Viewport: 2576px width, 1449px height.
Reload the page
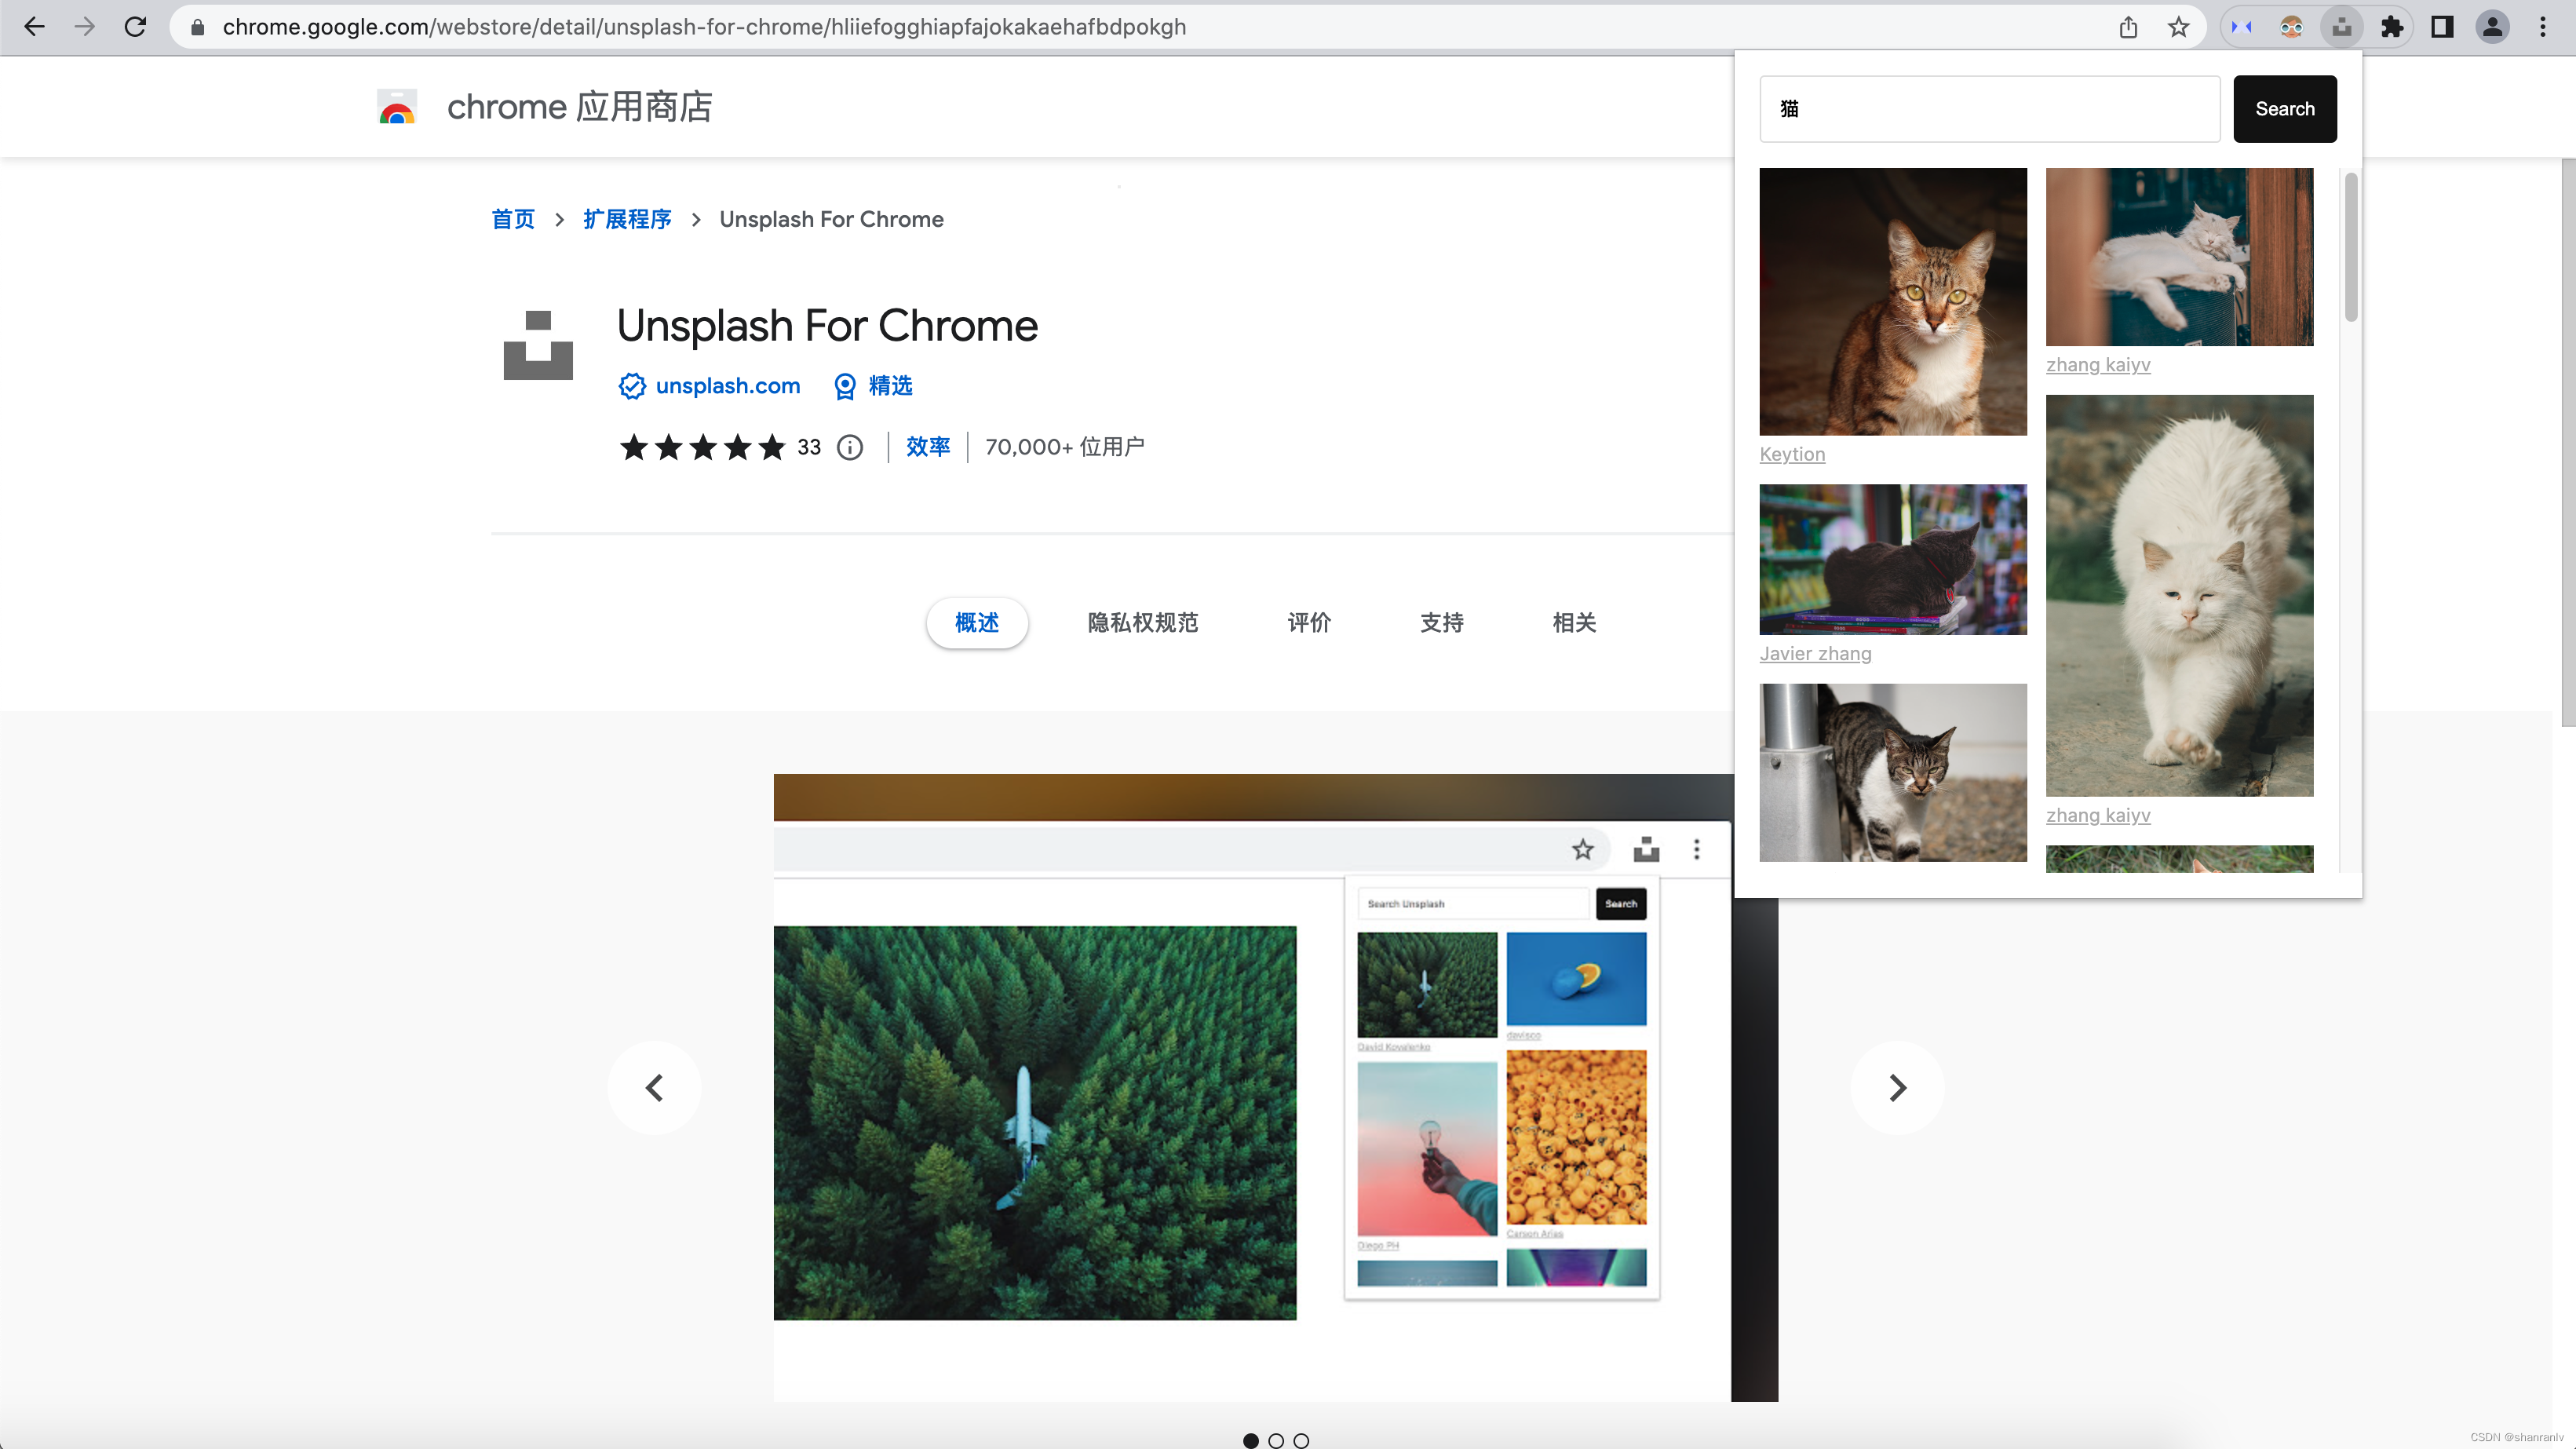click(x=135, y=27)
